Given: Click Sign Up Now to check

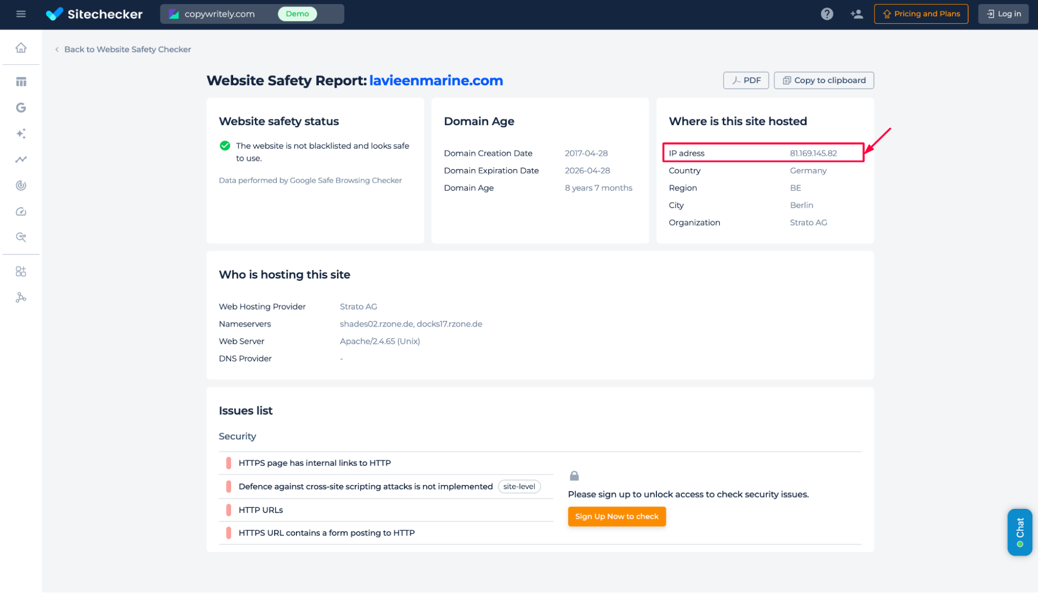Looking at the screenshot, I should tap(616, 516).
